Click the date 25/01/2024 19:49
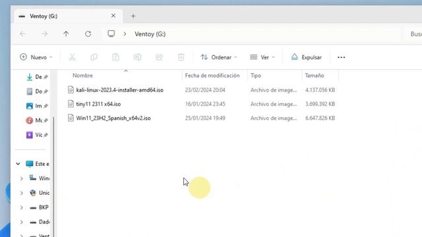Viewport: 422px width, 237px height. click(205, 118)
